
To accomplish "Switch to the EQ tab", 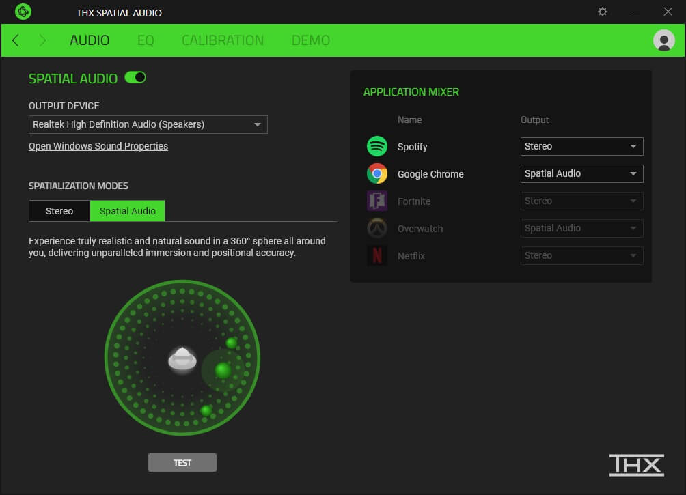I will tap(146, 40).
